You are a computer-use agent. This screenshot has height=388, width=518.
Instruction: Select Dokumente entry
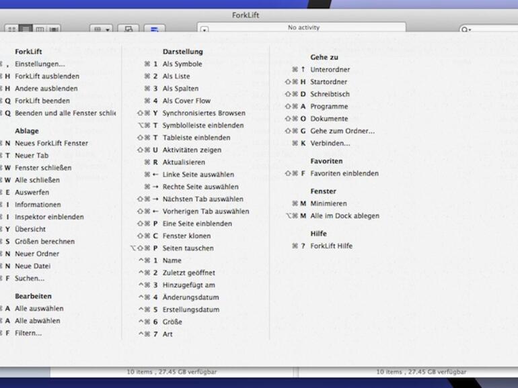point(329,119)
